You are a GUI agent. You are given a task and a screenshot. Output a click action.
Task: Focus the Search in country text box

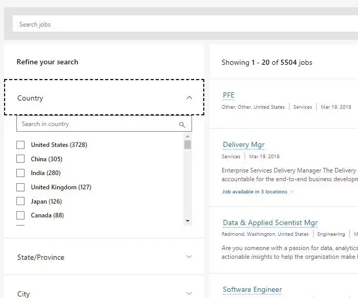pyautogui.click(x=97, y=124)
